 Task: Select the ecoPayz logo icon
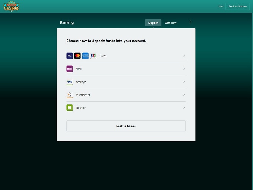pyautogui.click(x=70, y=82)
